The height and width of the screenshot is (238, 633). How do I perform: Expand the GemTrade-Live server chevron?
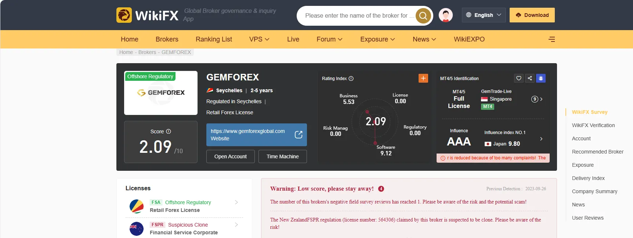click(x=541, y=99)
